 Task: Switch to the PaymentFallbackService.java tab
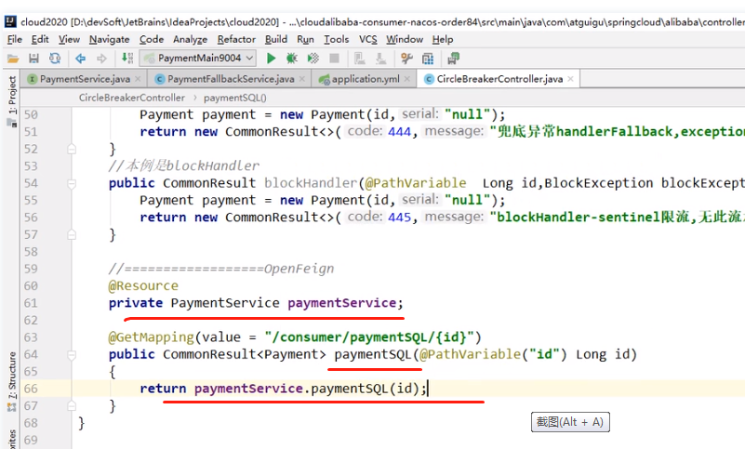[231, 79]
